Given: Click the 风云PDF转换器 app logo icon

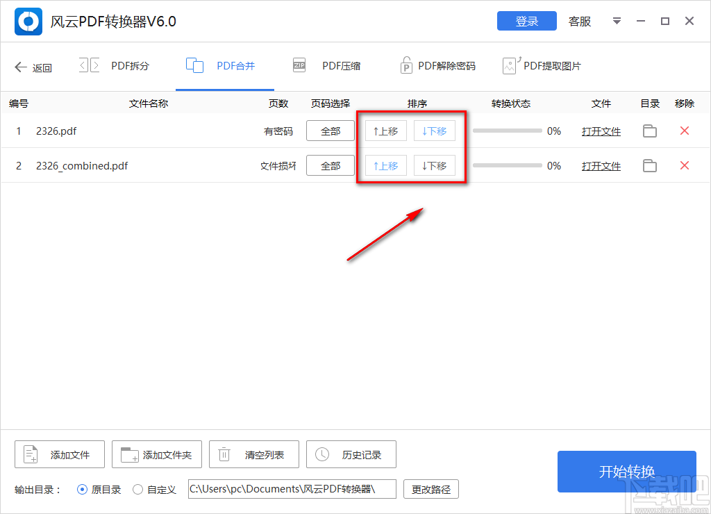Looking at the screenshot, I should [x=28, y=22].
